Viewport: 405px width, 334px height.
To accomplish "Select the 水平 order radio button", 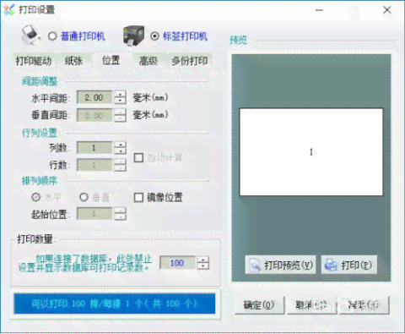I will pyautogui.click(x=35, y=197).
